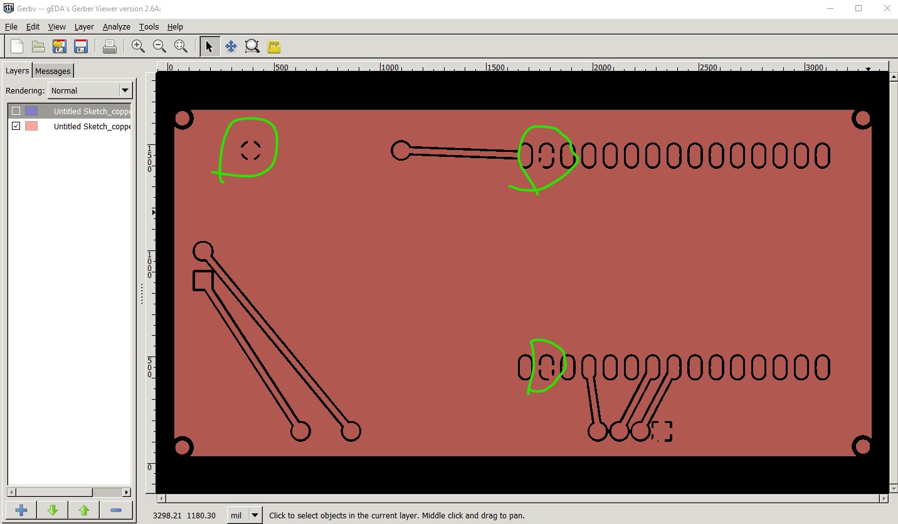
Task: Click the pink color swatch of second layer
Action: [31, 126]
